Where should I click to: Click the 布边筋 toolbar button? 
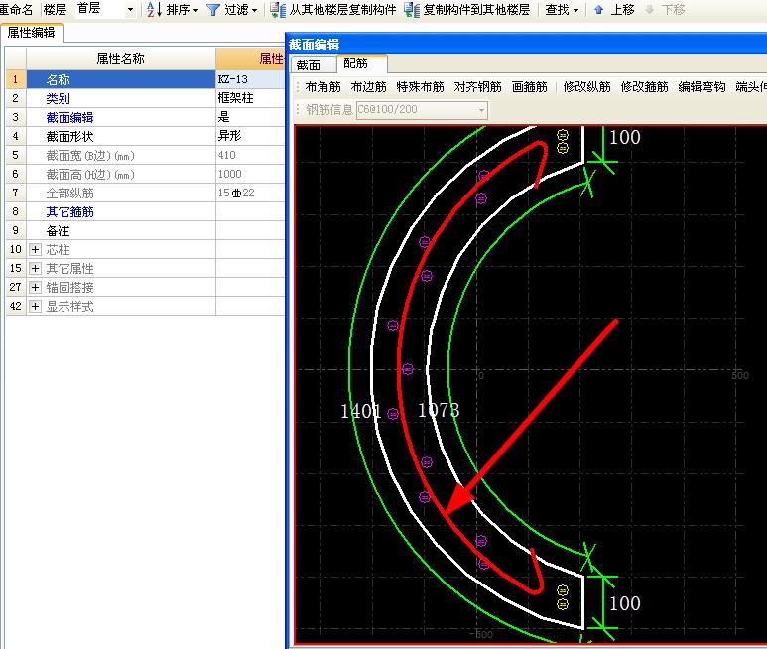pos(368,87)
